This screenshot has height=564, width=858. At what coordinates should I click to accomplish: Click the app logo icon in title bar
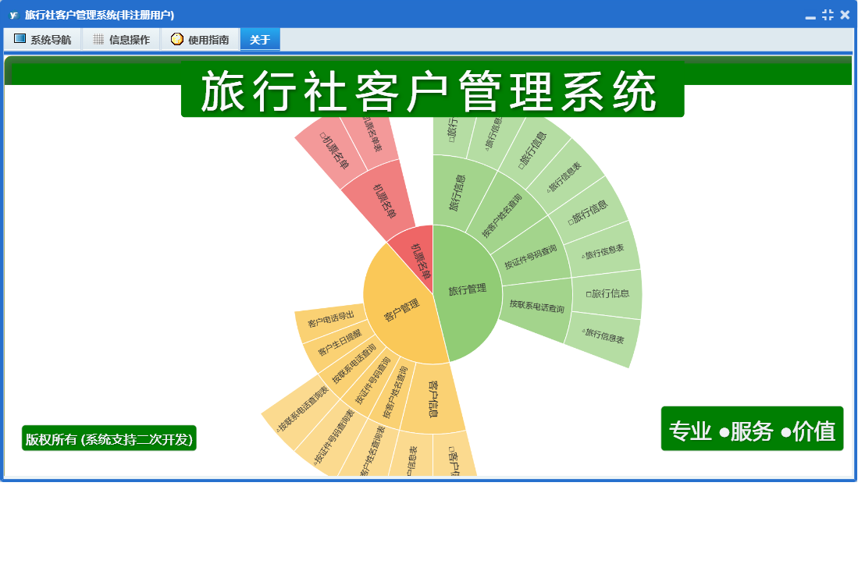click(14, 15)
